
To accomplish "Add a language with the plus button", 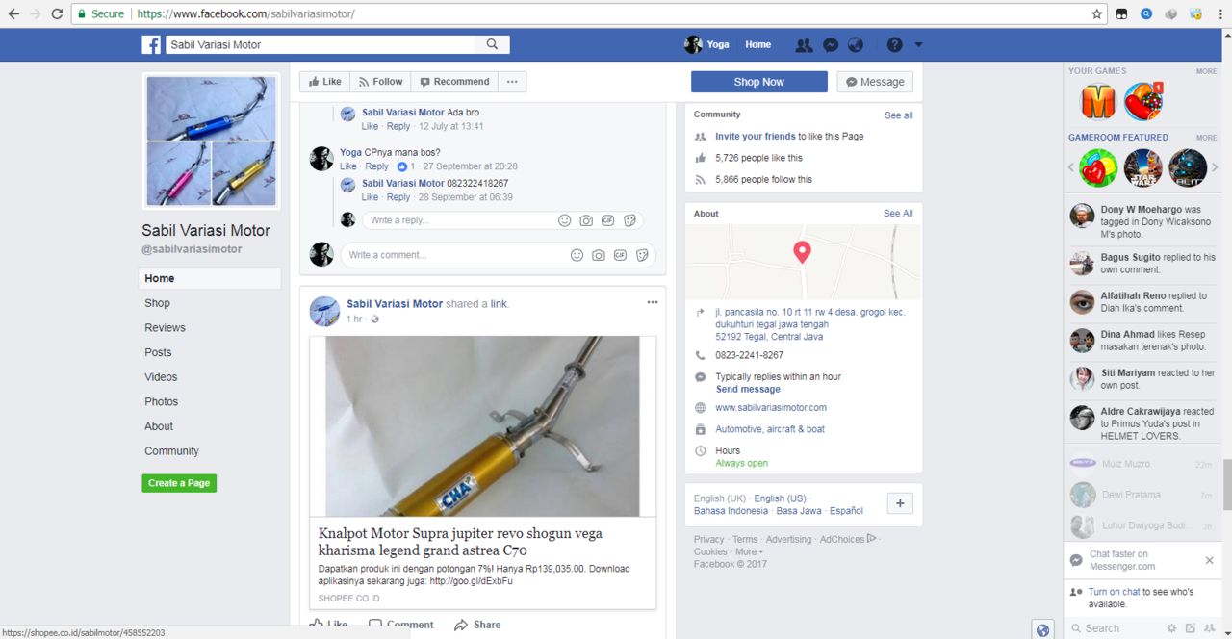I will coord(900,503).
